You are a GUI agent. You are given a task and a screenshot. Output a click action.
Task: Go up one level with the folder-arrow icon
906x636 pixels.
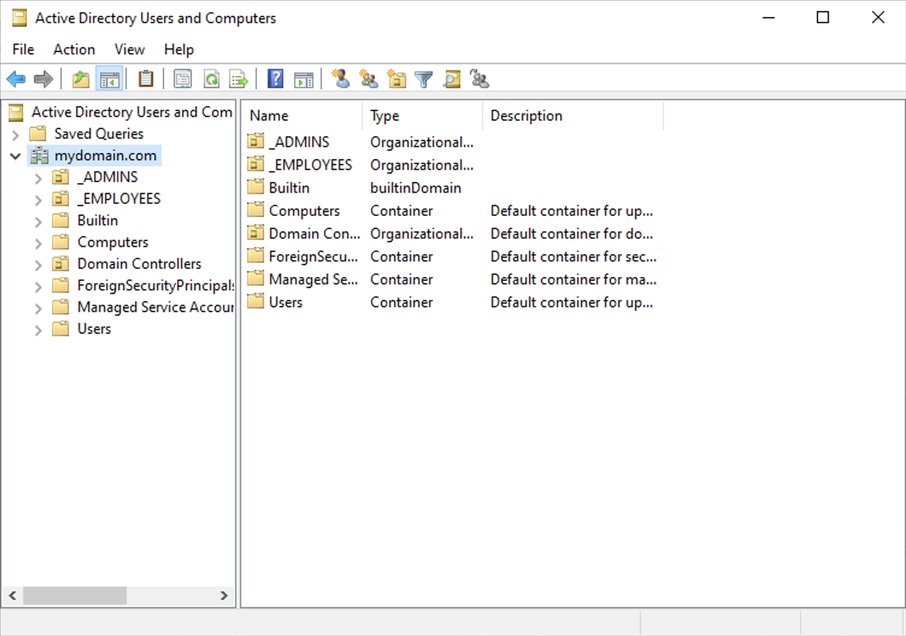point(81,79)
